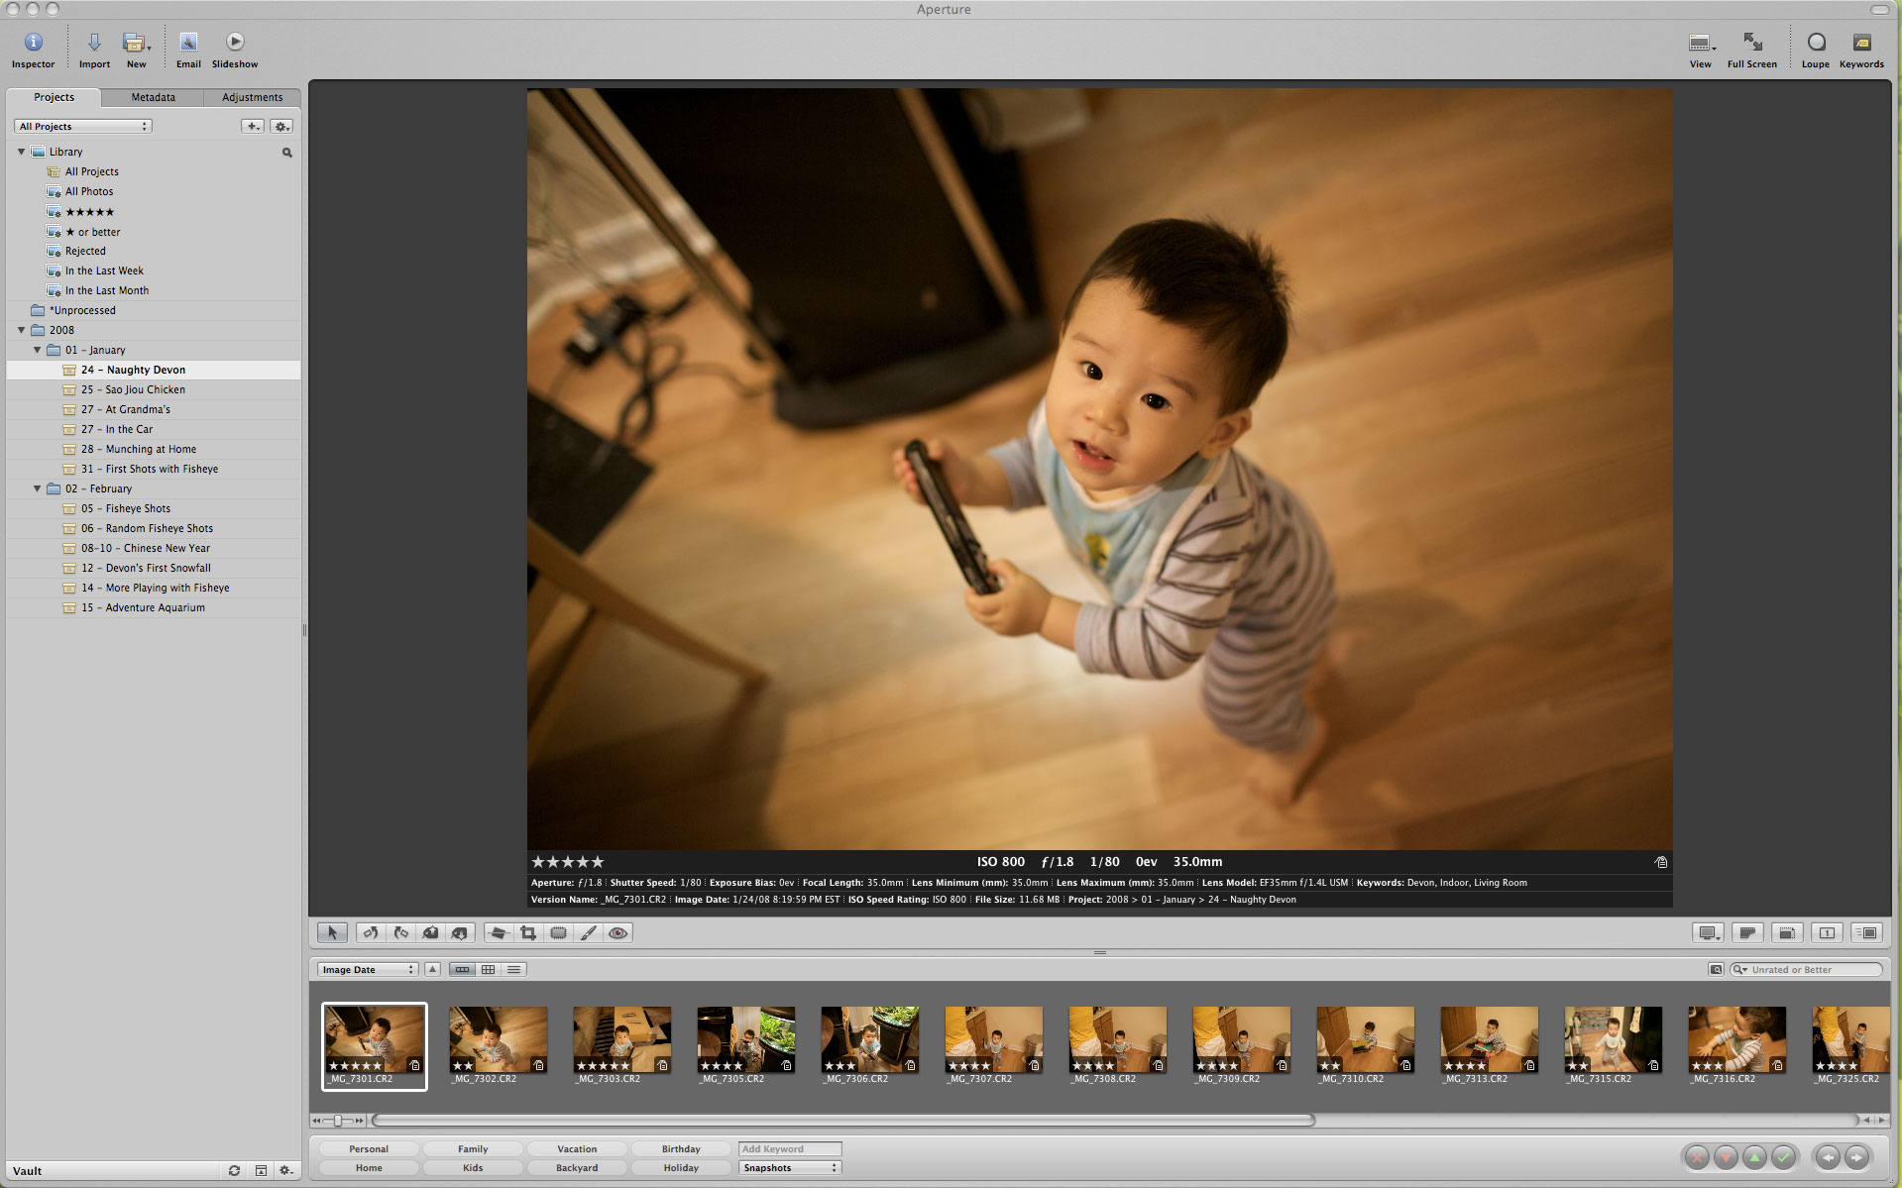Open the Loupe tool

pos(1815,49)
